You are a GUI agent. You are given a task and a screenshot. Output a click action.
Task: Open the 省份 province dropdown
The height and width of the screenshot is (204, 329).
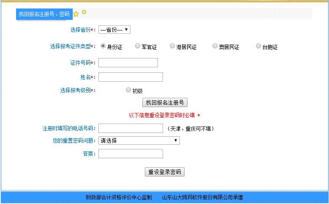(114, 30)
